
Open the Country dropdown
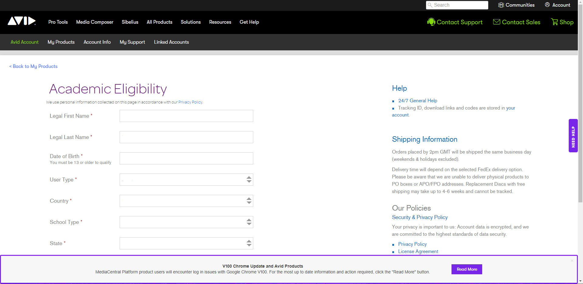click(186, 201)
